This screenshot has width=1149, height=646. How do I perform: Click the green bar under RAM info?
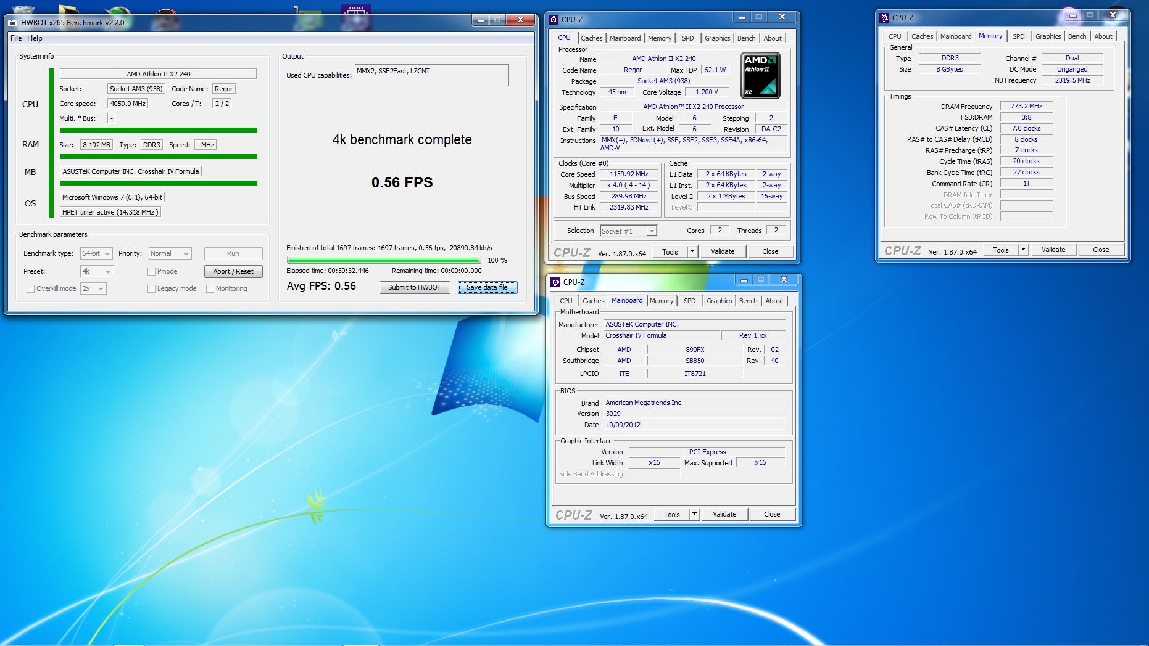(x=159, y=157)
